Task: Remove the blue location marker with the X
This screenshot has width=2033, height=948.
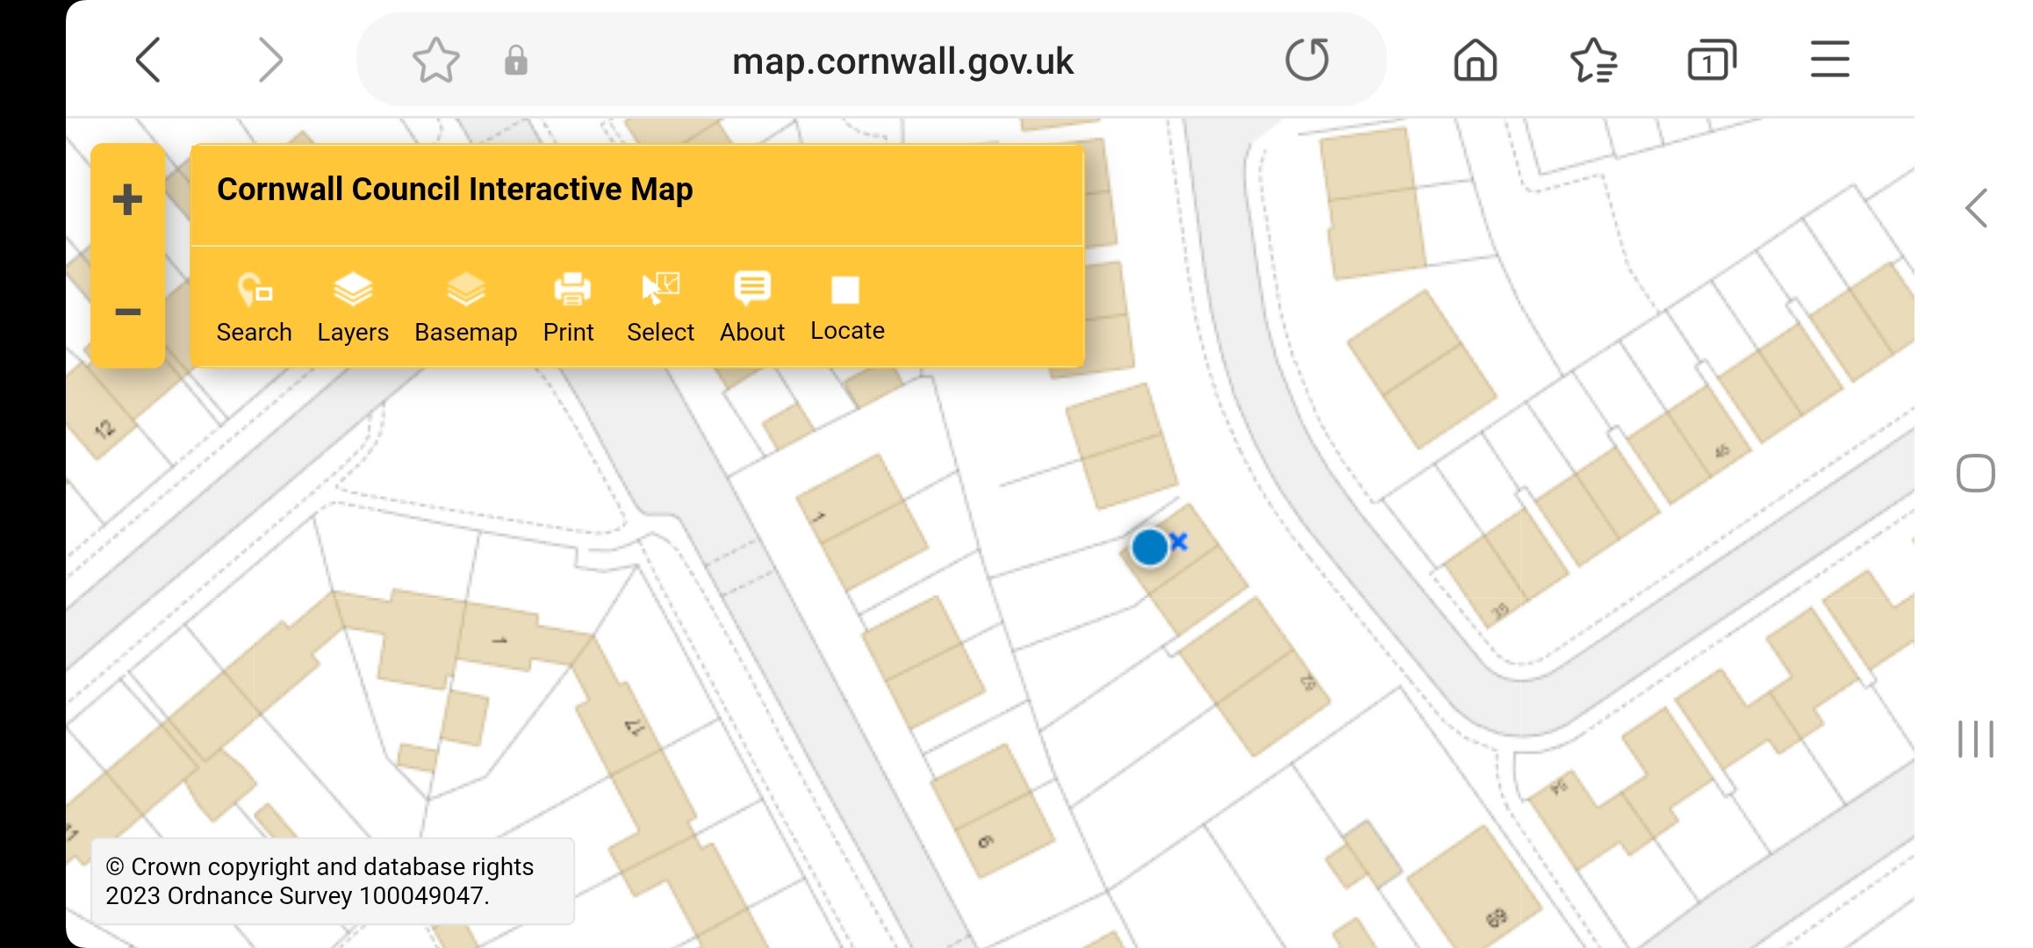Action: tap(1179, 541)
